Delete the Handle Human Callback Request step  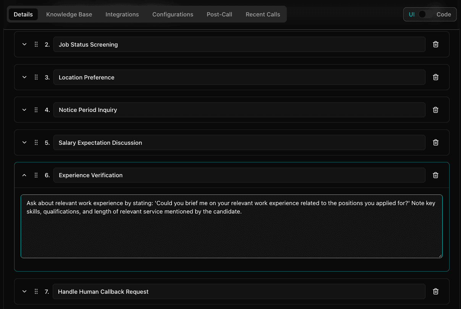(435, 291)
